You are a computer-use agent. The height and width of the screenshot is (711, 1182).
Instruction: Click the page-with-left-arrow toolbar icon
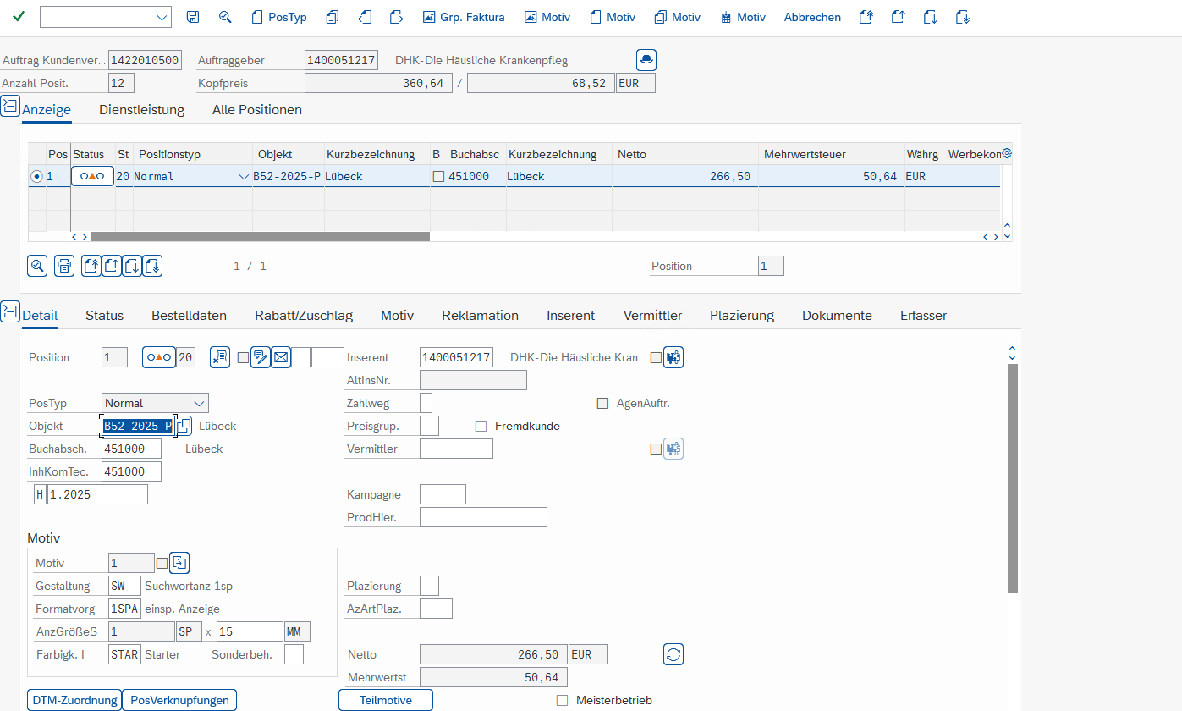point(365,17)
